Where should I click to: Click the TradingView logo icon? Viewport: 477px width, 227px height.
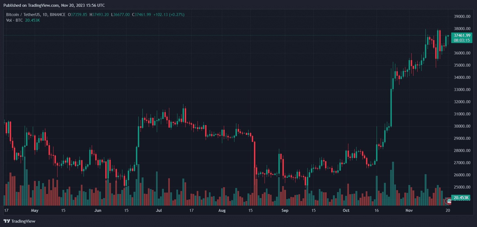(x=7, y=221)
